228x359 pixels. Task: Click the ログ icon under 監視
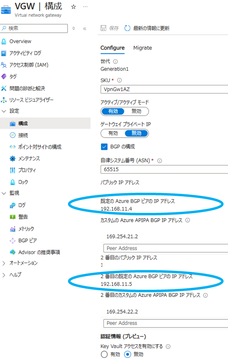tap(13, 205)
